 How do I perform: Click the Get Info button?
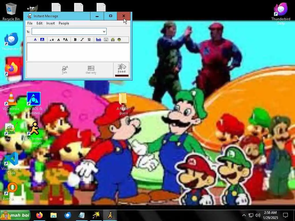[91, 70]
